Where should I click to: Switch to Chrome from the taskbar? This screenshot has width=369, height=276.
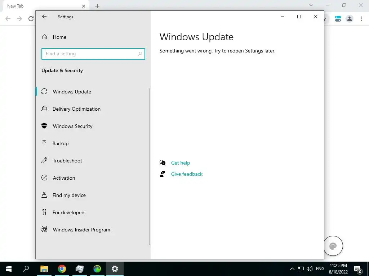coord(62,269)
